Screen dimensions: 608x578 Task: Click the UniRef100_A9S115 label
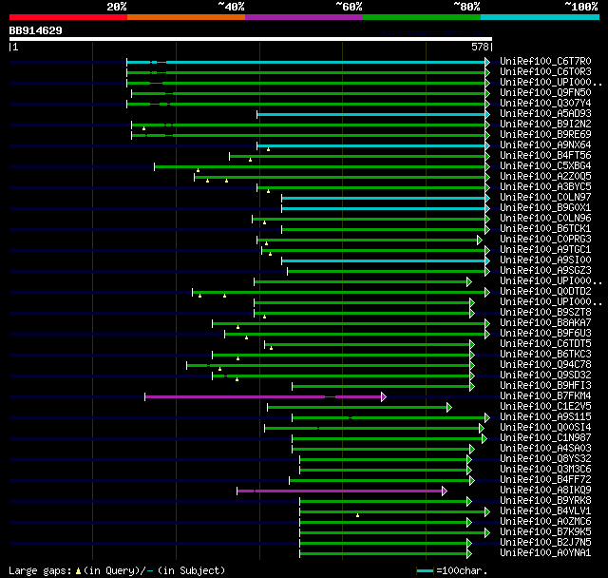coord(545,417)
